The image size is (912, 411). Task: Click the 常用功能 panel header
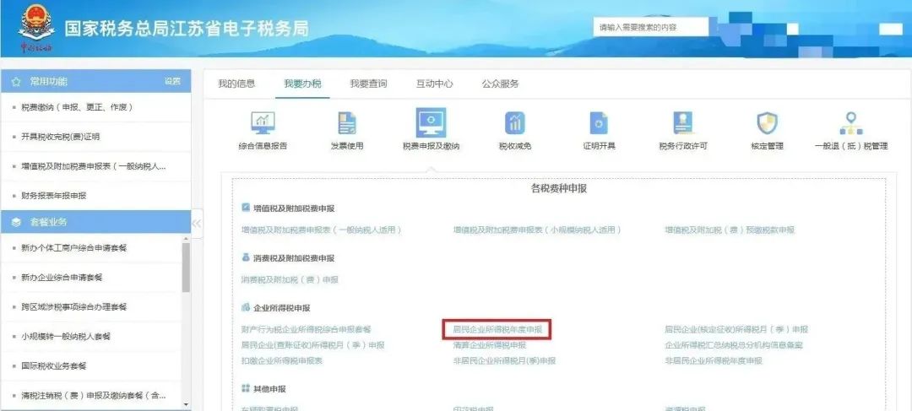pyautogui.click(x=96, y=81)
